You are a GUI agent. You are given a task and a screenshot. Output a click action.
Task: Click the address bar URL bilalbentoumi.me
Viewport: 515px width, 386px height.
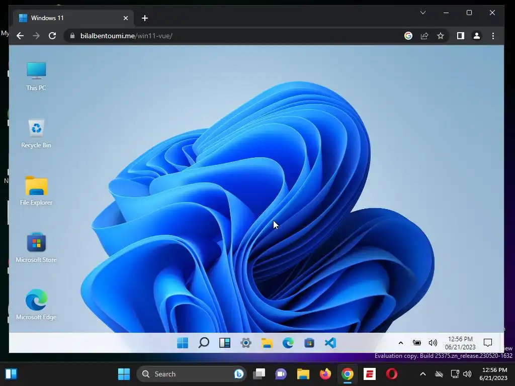pyautogui.click(x=126, y=36)
